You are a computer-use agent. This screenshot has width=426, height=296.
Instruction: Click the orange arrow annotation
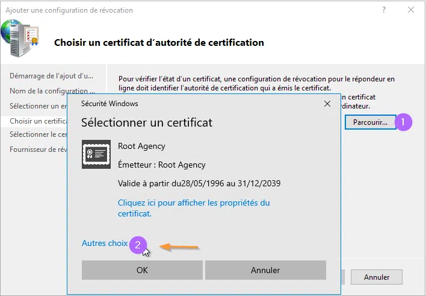pos(179,247)
